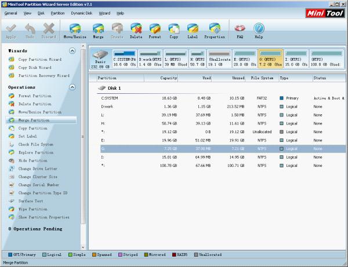Image resolution: width=348 pixels, height=267 pixels.
Task: Select the 100.8 GB NTFS map block
Action: (327, 58)
